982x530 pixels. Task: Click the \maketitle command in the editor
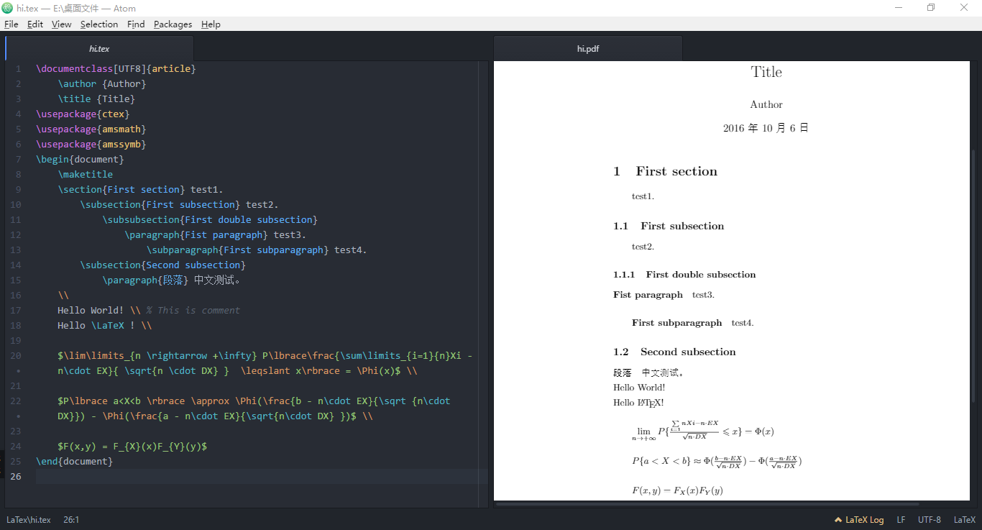click(86, 175)
